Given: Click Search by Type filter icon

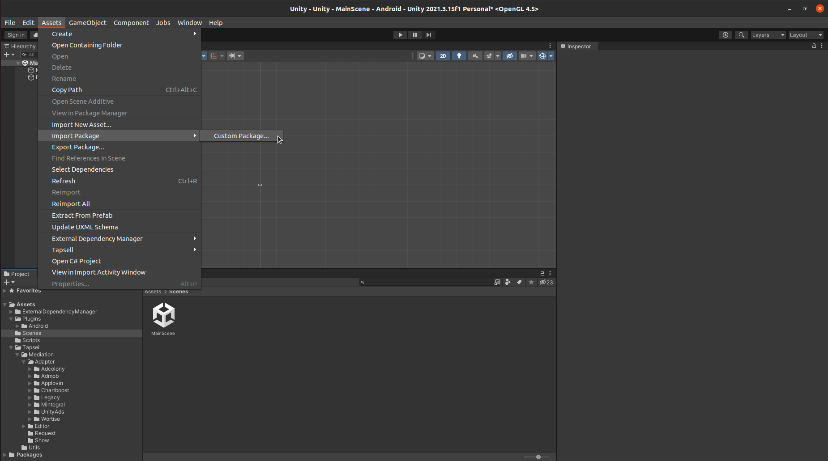Looking at the screenshot, I should point(508,282).
